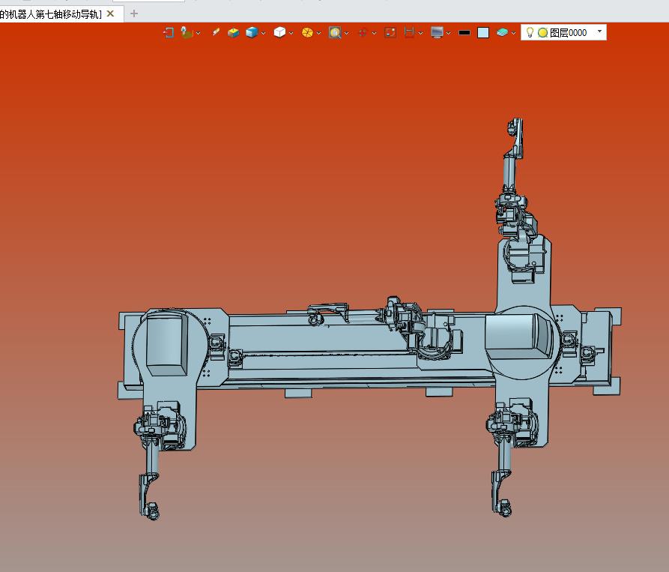The image size is (669, 572).
Task: Click the exit/door icon in view toolbar
Action: click(169, 32)
